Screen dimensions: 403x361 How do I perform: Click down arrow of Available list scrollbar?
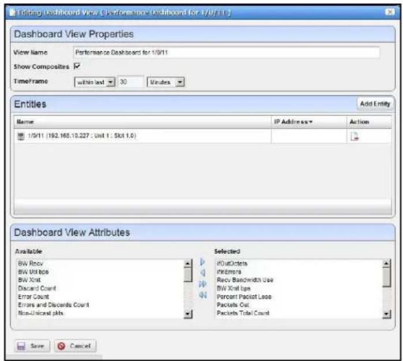pyautogui.click(x=188, y=314)
